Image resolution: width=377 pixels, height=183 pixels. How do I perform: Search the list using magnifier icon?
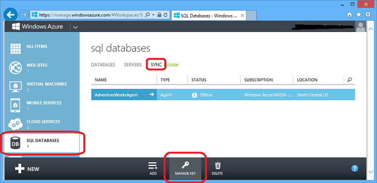[350, 80]
